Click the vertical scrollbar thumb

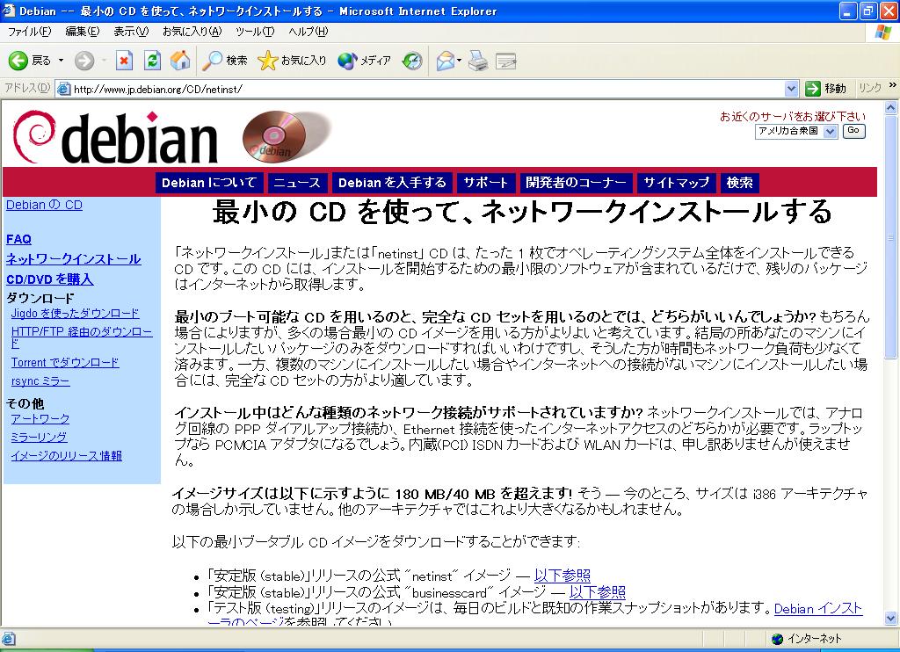click(x=891, y=236)
